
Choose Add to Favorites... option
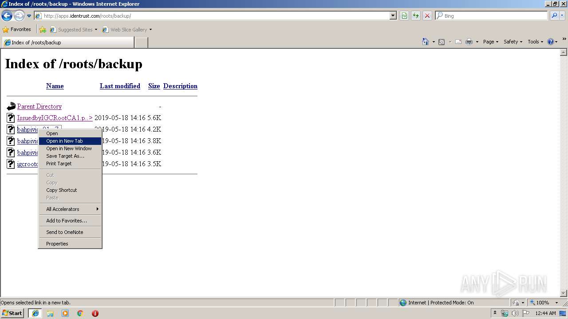pos(70,221)
